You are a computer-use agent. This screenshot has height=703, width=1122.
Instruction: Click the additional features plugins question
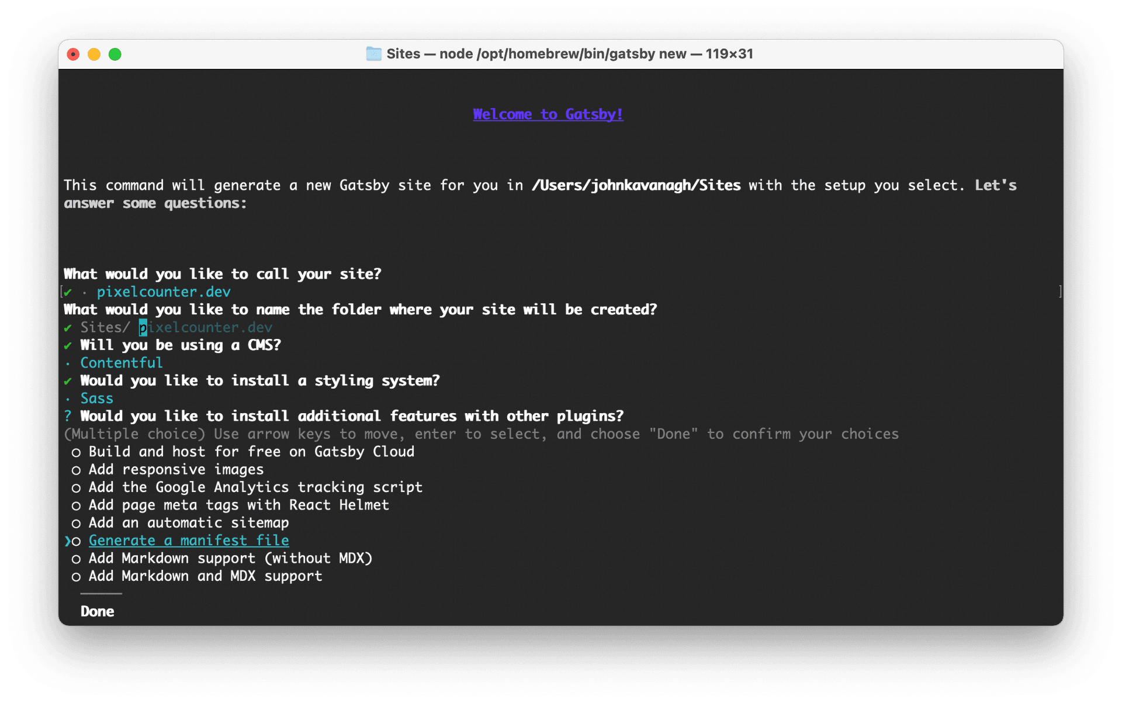point(352,416)
